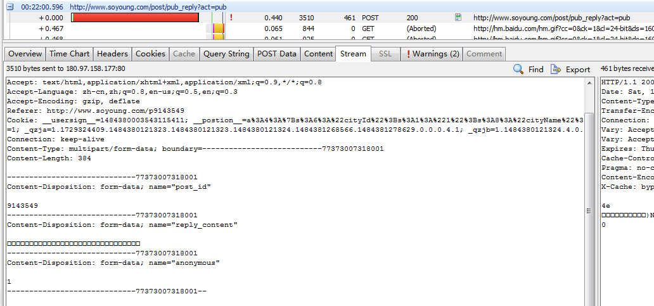This screenshot has width=654, height=306.
Task: Switch to the Time Chart tab
Action: pos(70,54)
